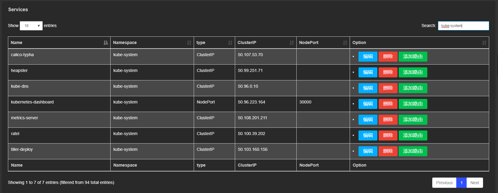Click 删除 for tiller-deploy service

click(388, 151)
